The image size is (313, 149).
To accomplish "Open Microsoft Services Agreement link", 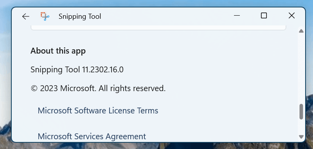I will [x=92, y=136].
